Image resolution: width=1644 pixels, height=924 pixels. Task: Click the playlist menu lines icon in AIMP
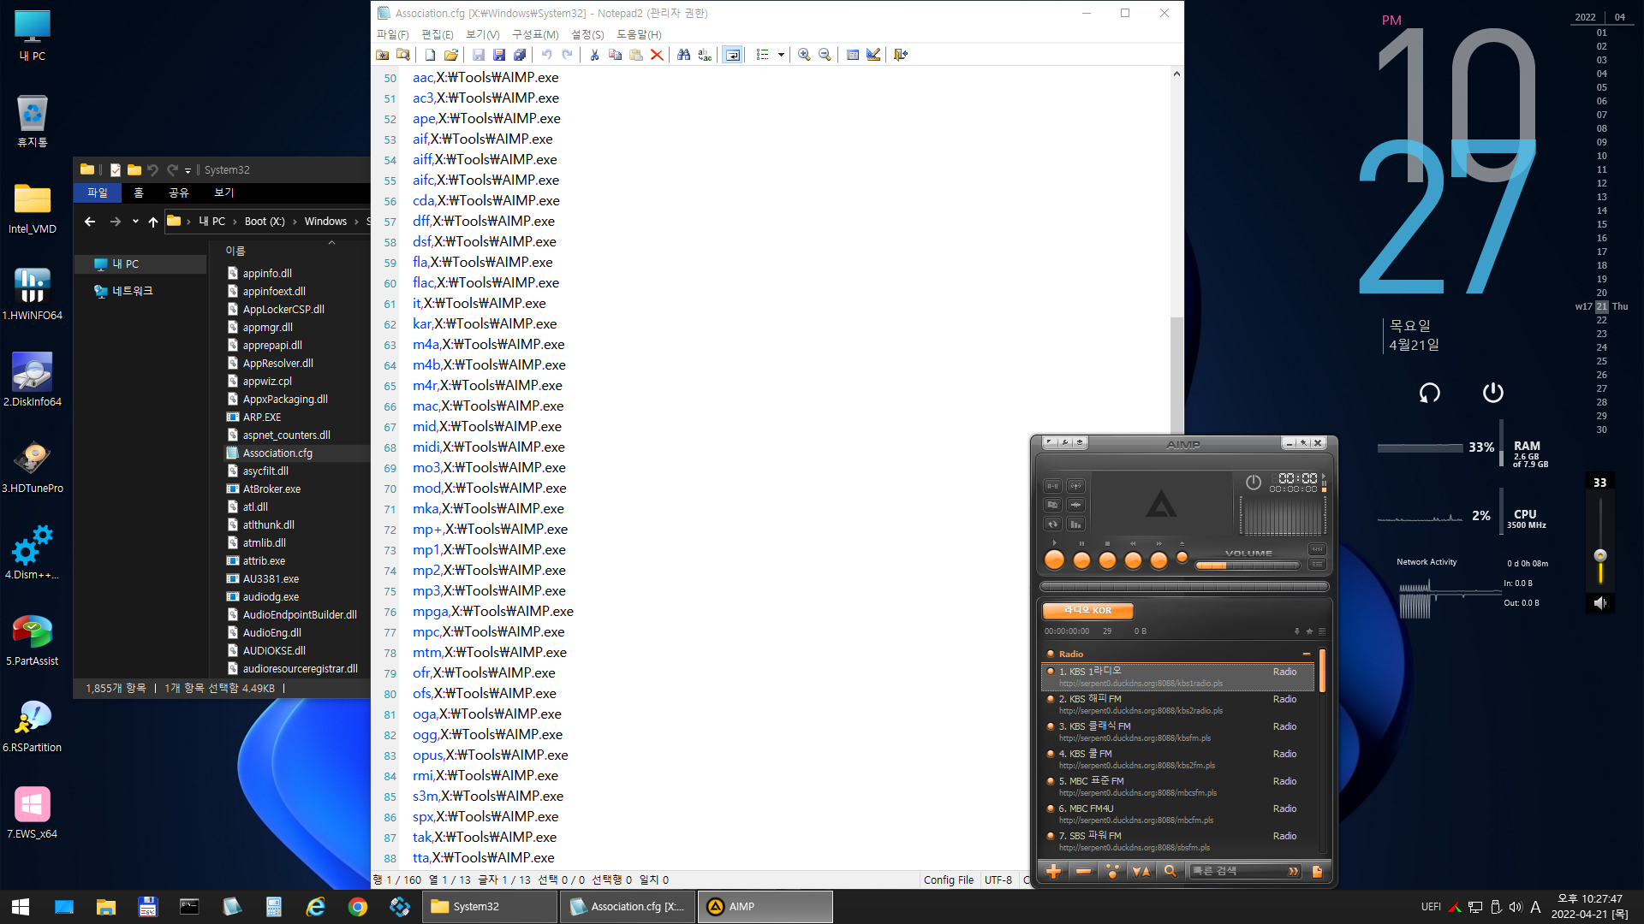coord(1322,631)
